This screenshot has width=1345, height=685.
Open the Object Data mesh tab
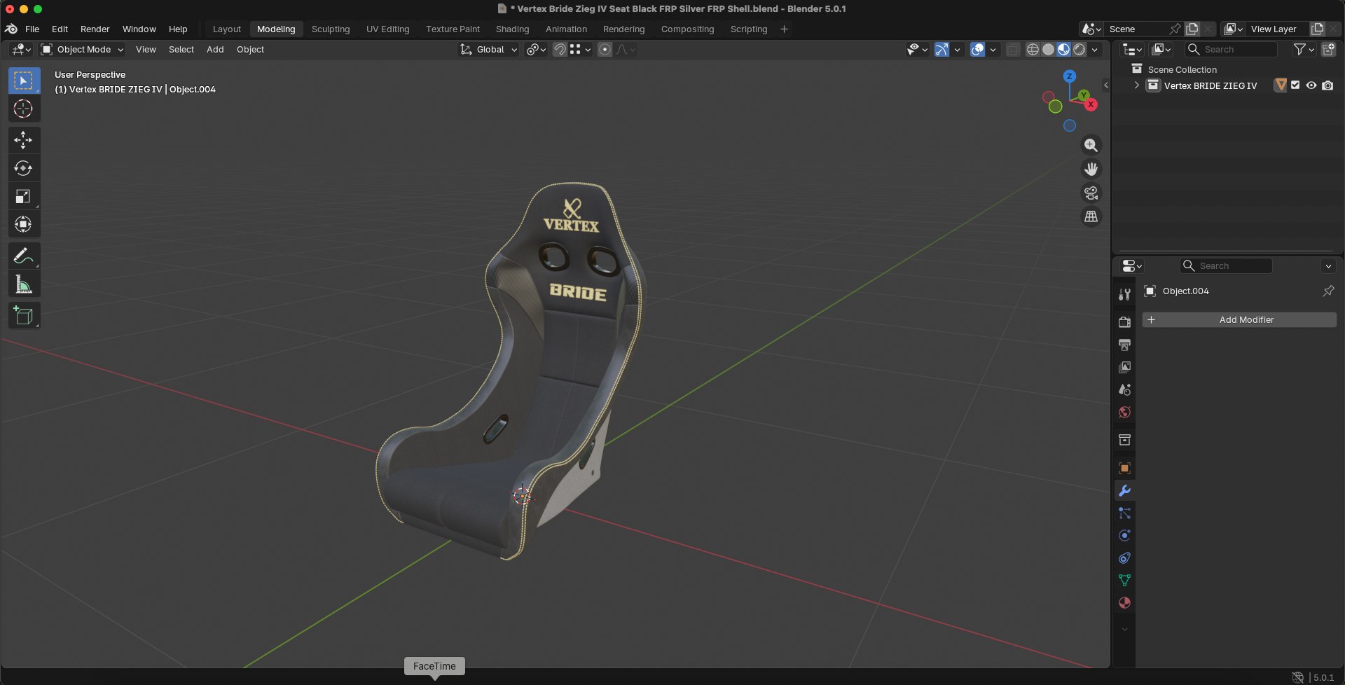[1124, 580]
